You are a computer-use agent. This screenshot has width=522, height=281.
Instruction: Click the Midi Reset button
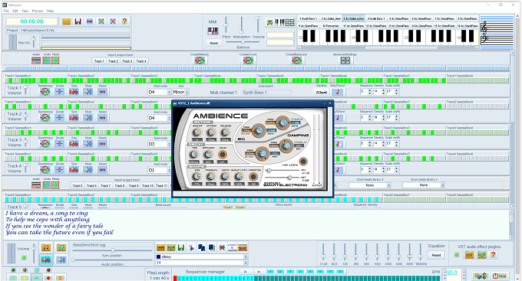click(213, 43)
